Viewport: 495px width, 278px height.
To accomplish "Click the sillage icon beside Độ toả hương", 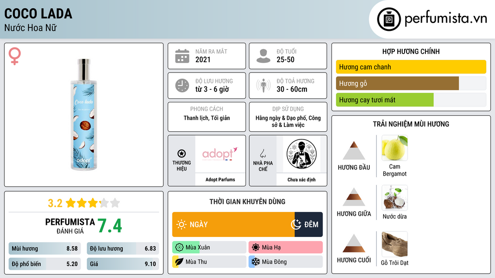I will [263, 85].
